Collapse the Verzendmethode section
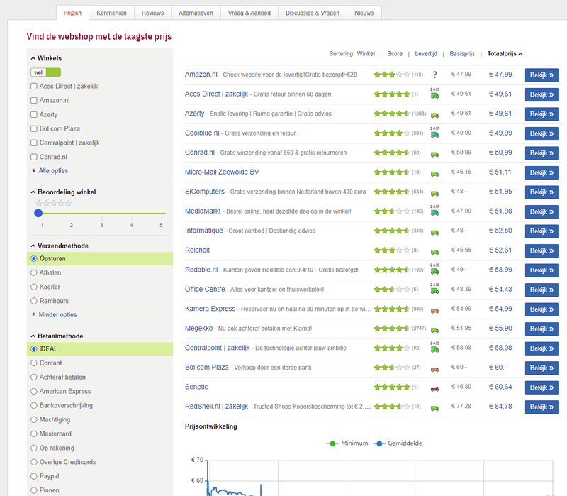Image resolution: width=567 pixels, height=496 pixels. (60, 246)
